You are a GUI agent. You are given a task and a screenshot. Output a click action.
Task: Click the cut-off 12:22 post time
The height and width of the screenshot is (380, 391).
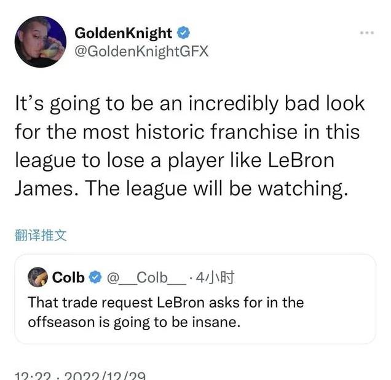pyautogui.click(x=33, y=376)
